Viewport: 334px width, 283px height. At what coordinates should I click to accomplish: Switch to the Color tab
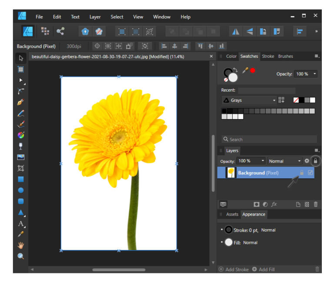[231, 56]
